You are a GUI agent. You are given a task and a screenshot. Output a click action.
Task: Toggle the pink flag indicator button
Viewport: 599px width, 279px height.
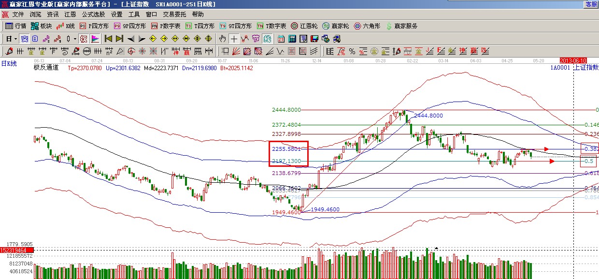pos(95,39)
